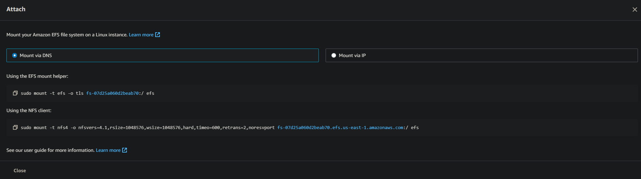Screen dimensions: 641x179
Task: Click the See our user guide text
Action: pos(50,150)
